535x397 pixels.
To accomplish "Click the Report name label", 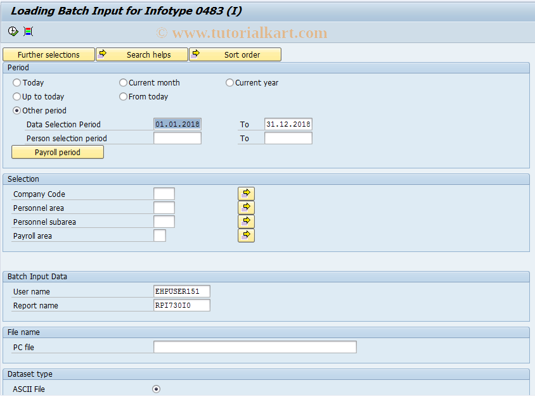I will 35,306.
